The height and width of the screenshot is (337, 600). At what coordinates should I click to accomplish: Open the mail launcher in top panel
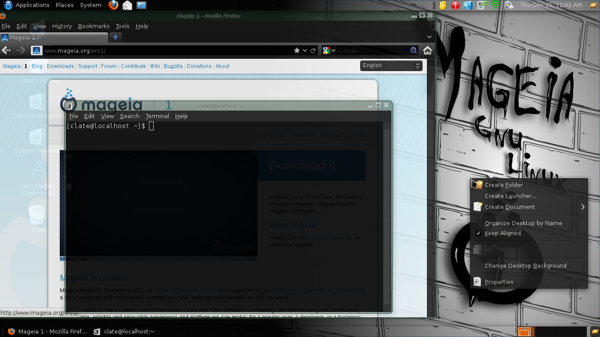click(x=127, y=5)
